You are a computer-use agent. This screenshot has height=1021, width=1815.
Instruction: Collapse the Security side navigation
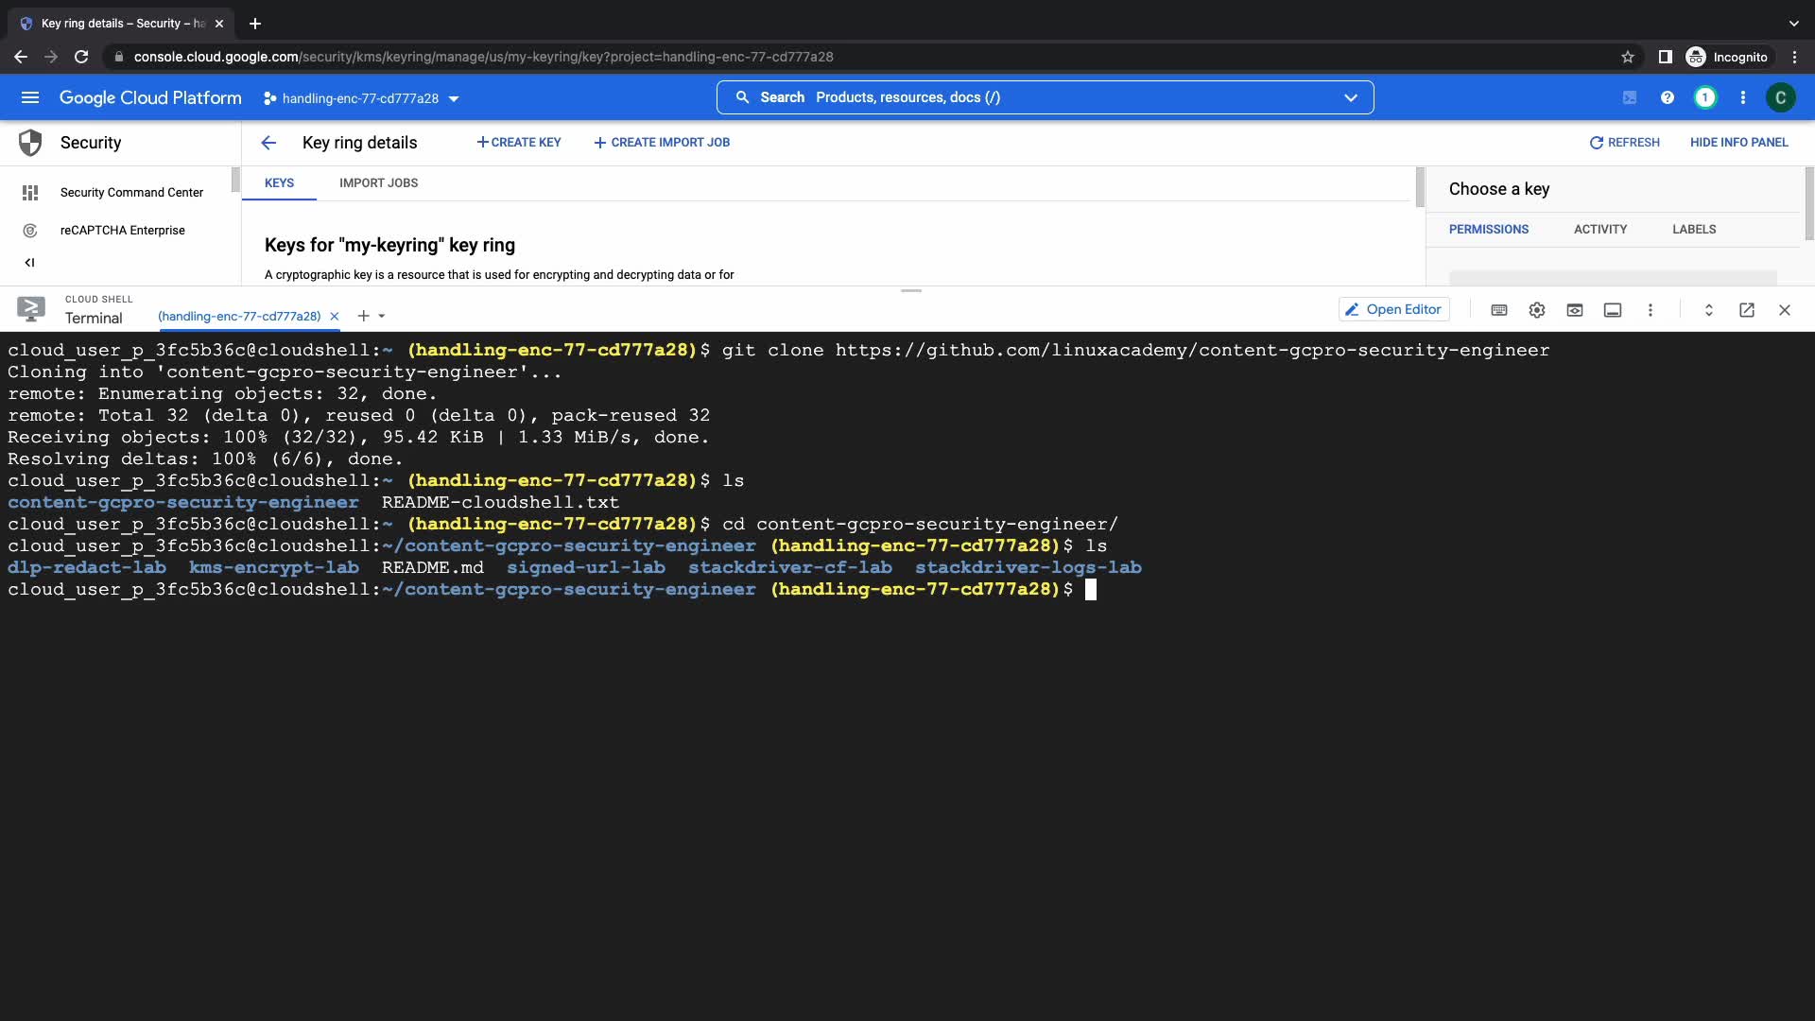[x=29, y=263]
